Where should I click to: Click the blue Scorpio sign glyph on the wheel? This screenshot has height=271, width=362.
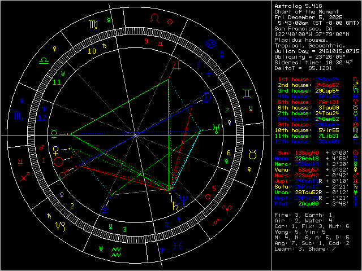[19, 116]
